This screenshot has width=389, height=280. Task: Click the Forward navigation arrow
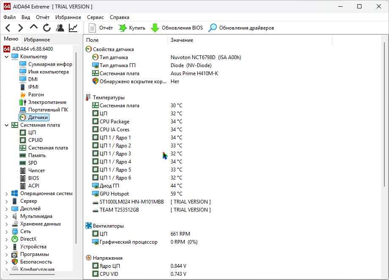tap(21, 28)
